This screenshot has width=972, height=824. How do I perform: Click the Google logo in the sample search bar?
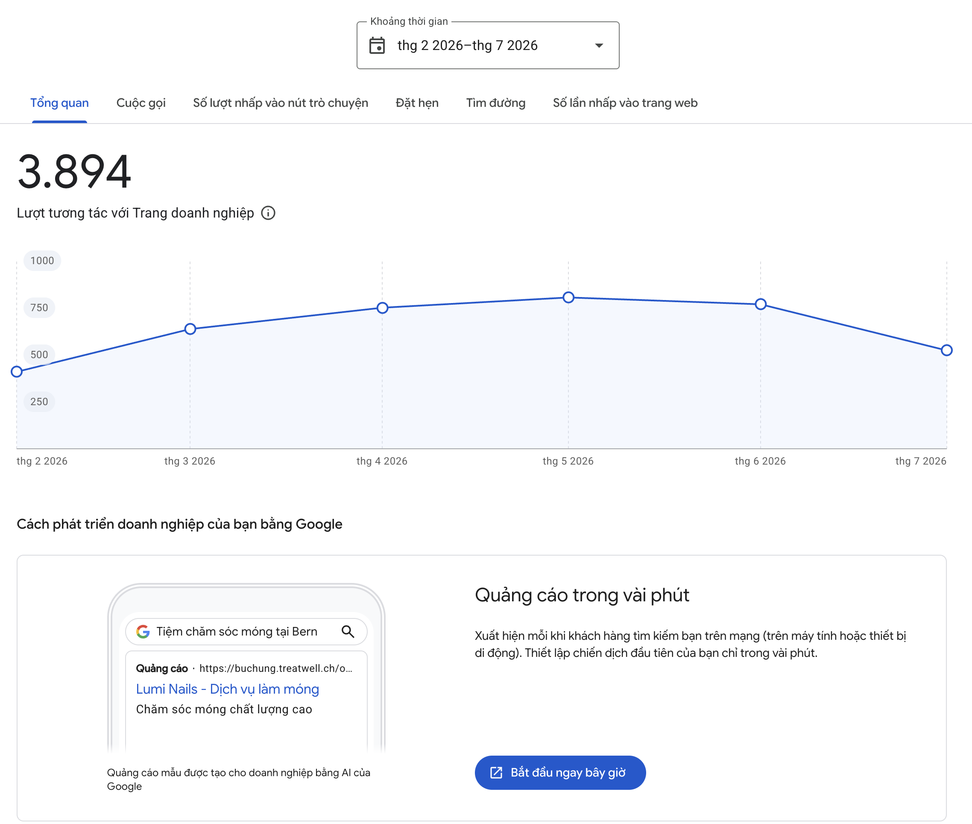tap(143, 632)
